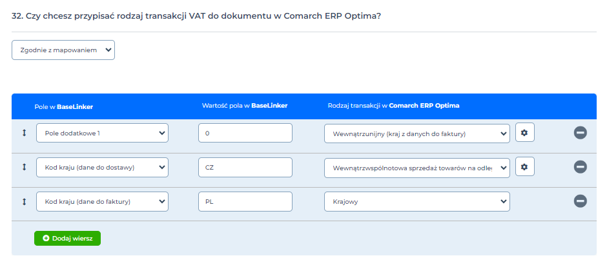Click reorder arrows of Kod kraju dostawy row
Image resolution: width=607 pixels, height=267 pixels.
(x=24, y=167)
